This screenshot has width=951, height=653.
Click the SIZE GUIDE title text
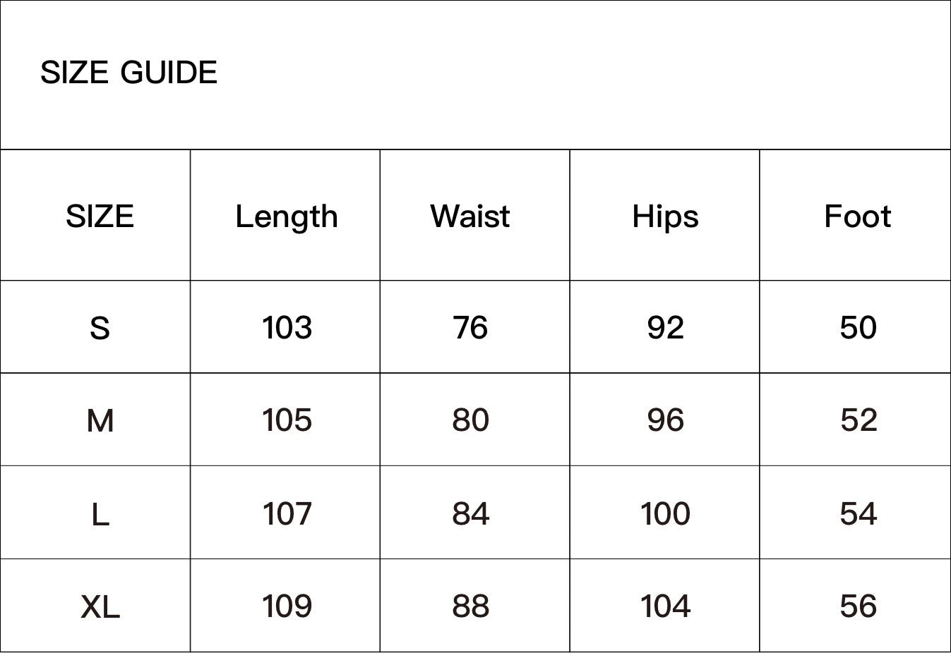point(128,73)
